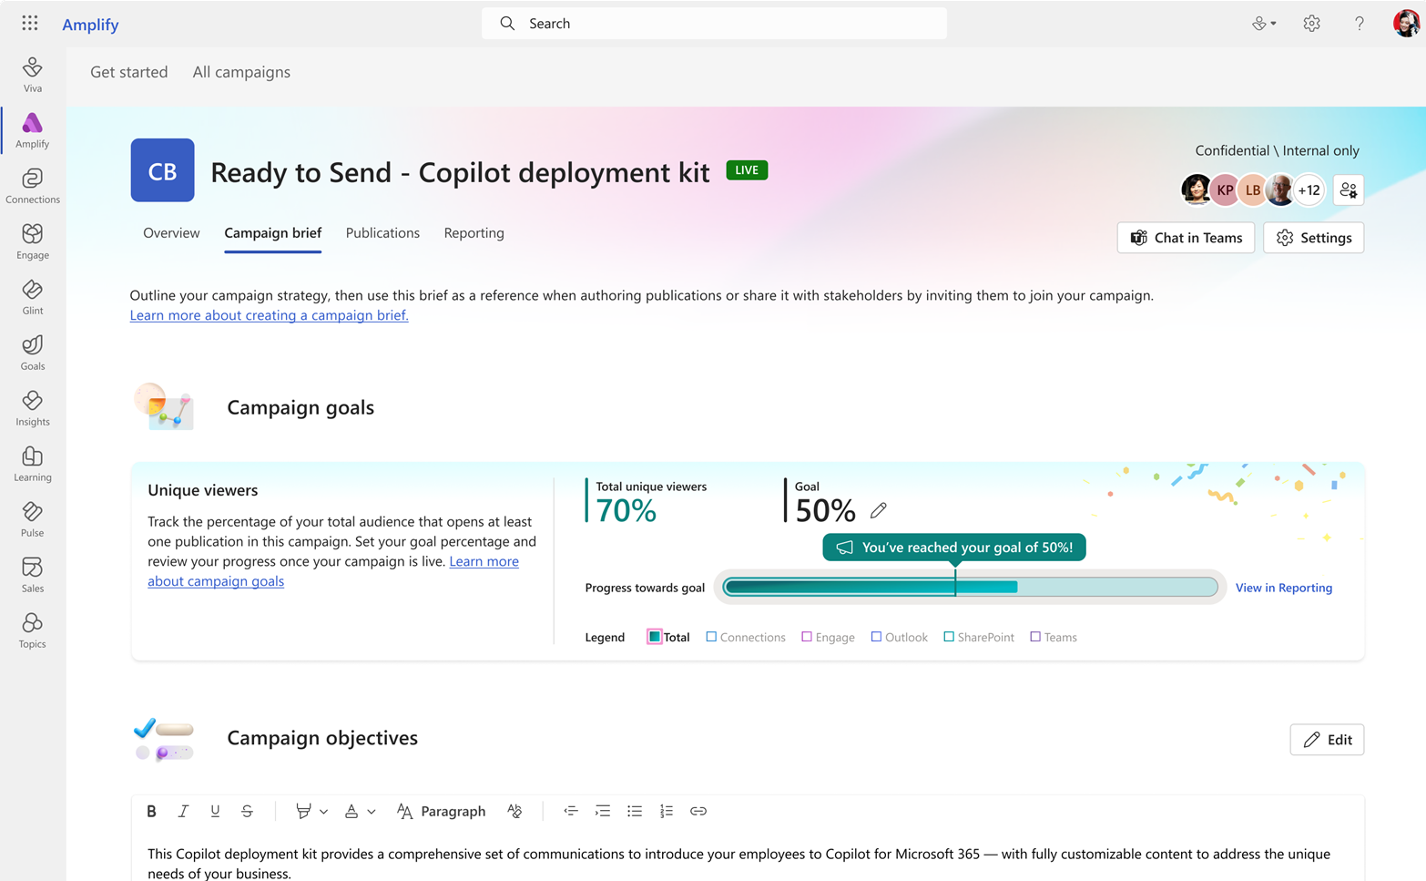Open the Viva dropdown in top bar
Viewport: 1426px width, 881px height.
pyautogui.click(x=1263, y=24)
